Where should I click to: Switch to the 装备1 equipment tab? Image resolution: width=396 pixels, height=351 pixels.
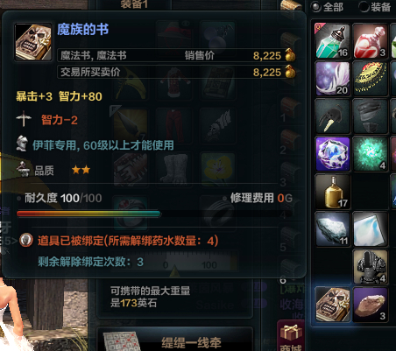point(134,4)
